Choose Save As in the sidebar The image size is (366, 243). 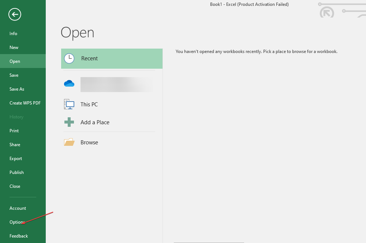pos(23,89)
